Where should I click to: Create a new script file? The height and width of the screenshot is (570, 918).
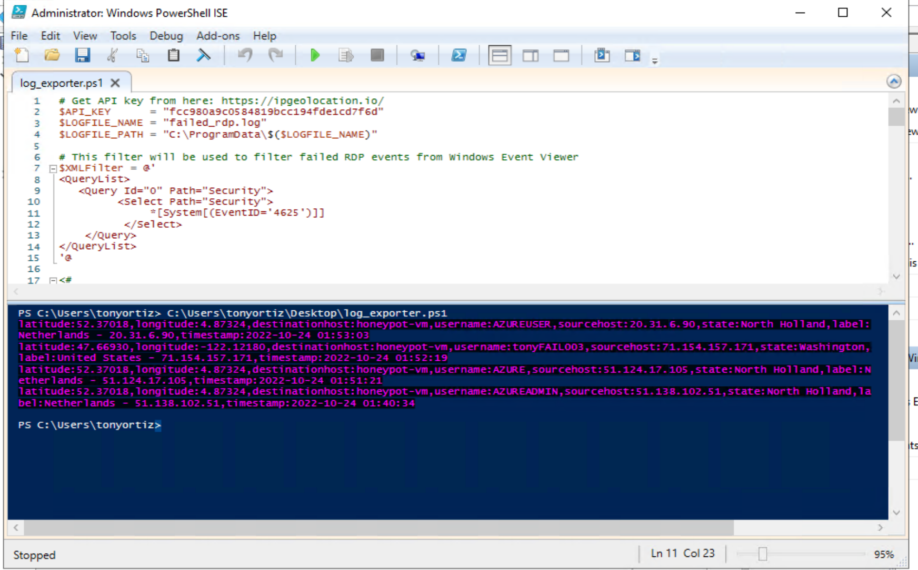click(21, 55)
